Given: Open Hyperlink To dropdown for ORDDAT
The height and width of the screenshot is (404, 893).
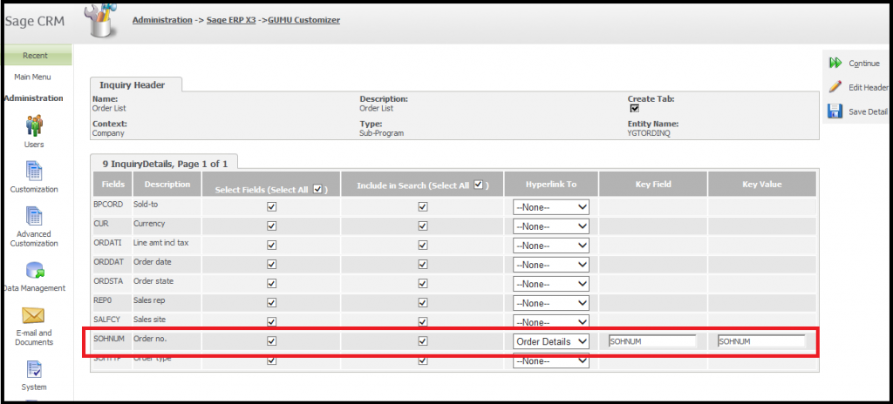Looking at the screenshot, I should point(551,265).
